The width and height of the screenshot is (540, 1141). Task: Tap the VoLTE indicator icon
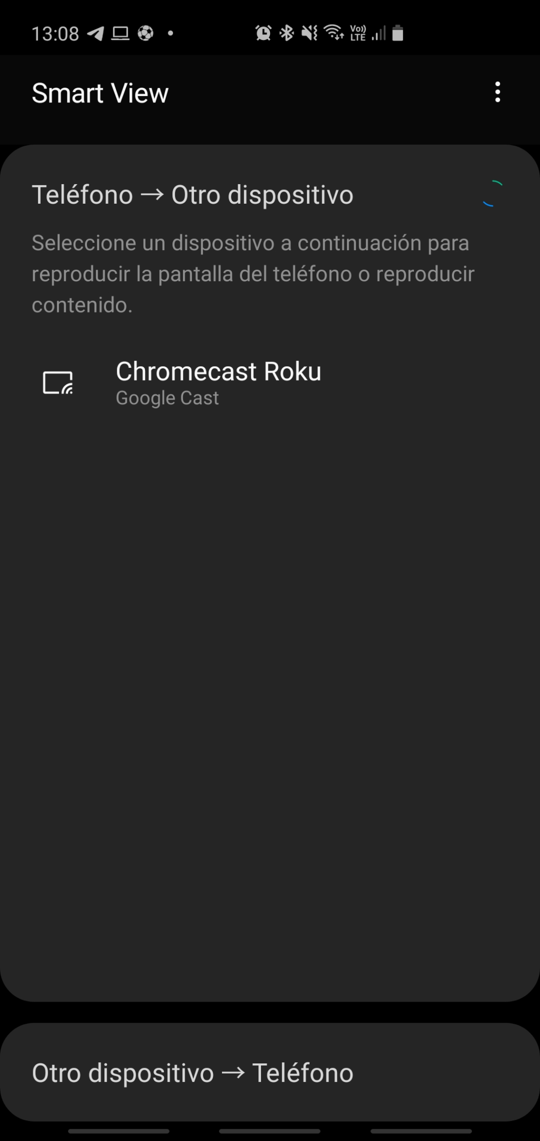(358, 33)
